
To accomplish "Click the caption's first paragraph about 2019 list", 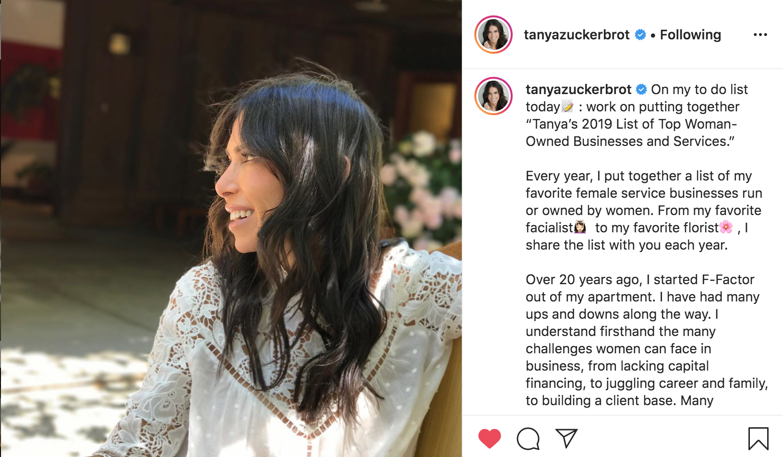I will [x=637, y=115].
